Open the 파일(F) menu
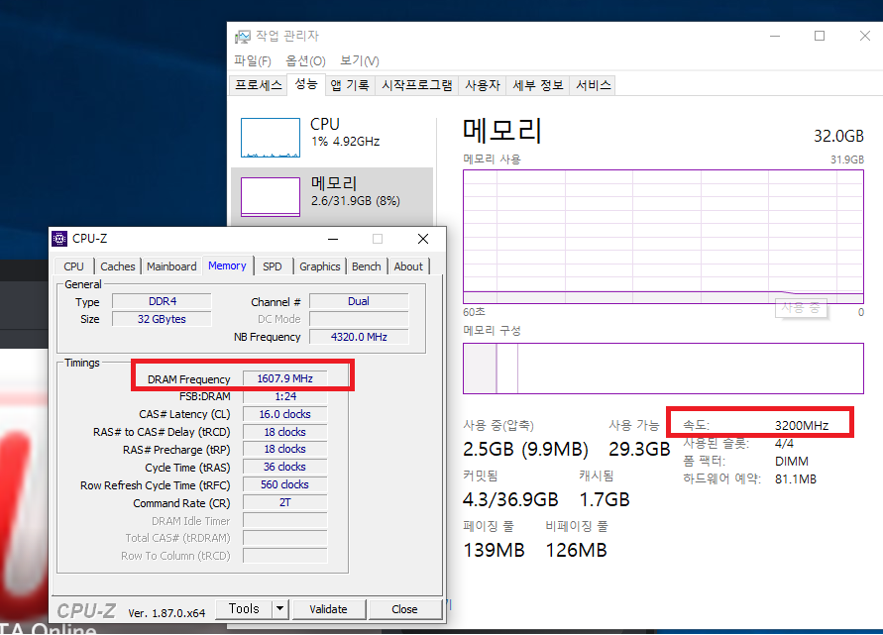This screenshot has width=883, height=635. (252, 61)
